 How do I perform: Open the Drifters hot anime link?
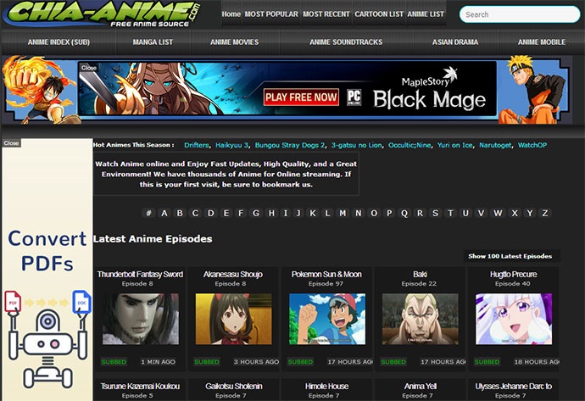coord(197,145)
